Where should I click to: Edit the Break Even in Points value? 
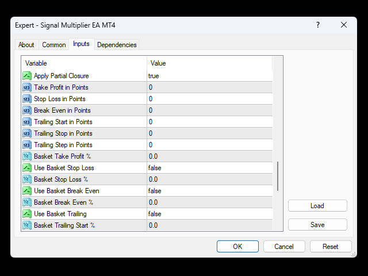210,110
